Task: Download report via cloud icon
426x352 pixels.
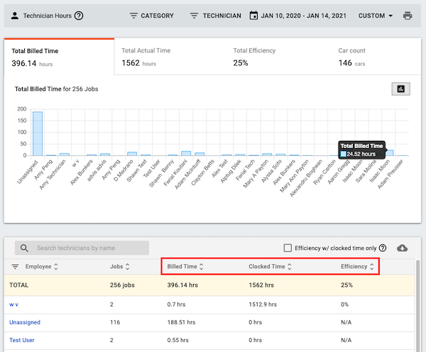Action: [x=402, y=248]
